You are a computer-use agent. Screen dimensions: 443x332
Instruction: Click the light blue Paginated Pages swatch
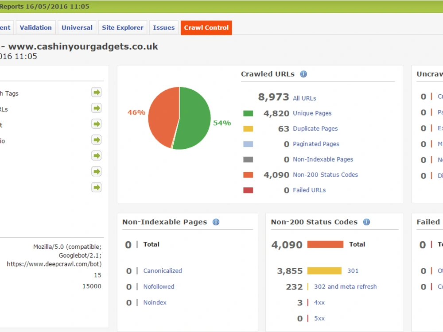pyautogui.click(x=248, y=144)
